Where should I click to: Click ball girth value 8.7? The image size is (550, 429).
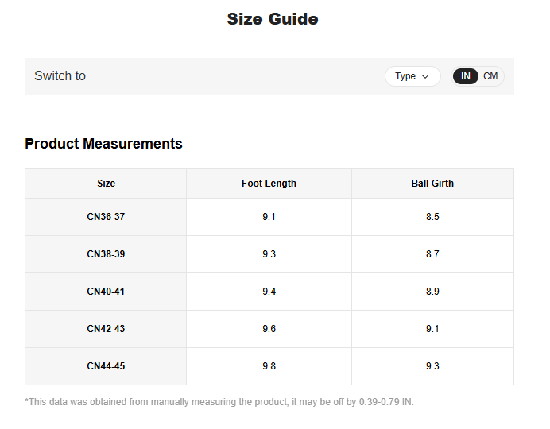tap(432, 254)
